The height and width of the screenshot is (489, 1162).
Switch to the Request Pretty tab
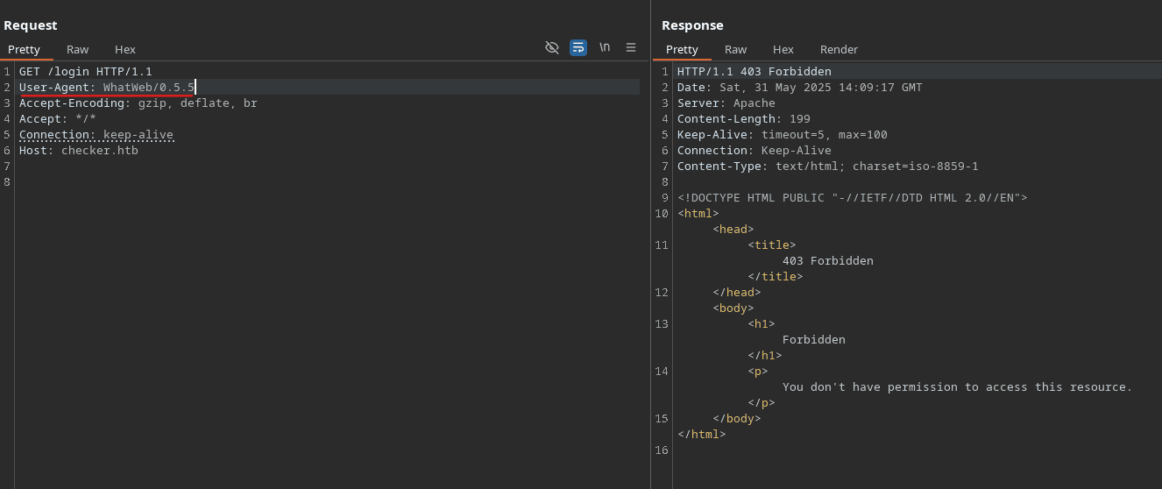click(25, 49)
